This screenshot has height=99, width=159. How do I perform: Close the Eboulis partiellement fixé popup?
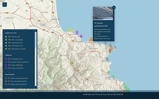click(114, 7)
